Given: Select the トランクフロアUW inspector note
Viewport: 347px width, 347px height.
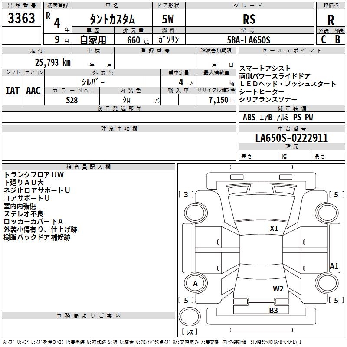Looking at the screenshot, I should coord(33,175).
